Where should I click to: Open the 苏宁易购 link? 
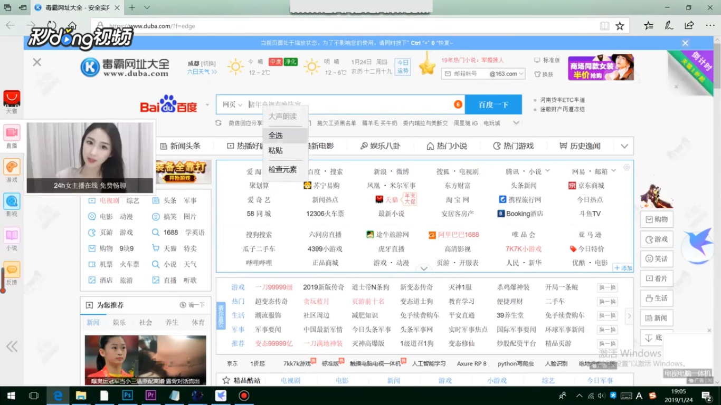point(322,186)
